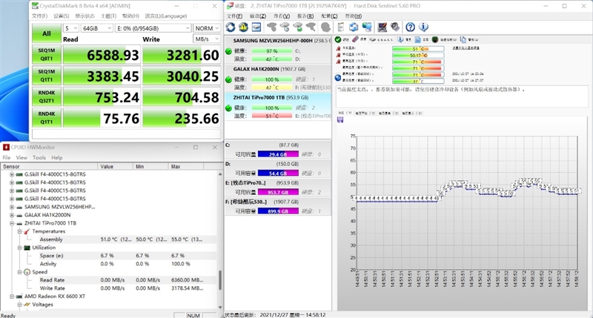Click the monitor screen icon in Sentinel toolbar
Image resolution: width=593 pixels, height=318 pixels.
(x=382, y=27)
